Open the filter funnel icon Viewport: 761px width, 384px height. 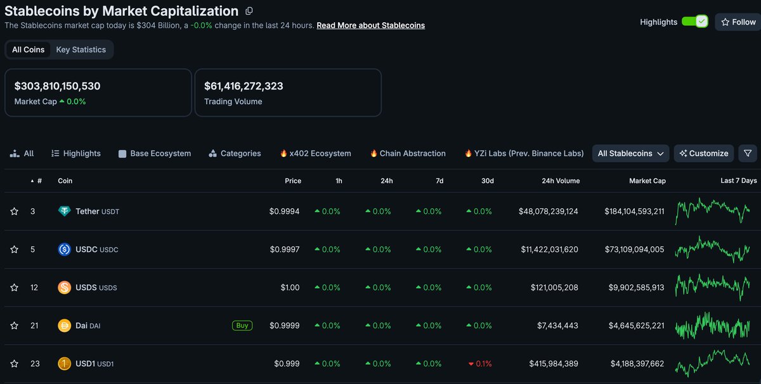[x=748, y=153]
